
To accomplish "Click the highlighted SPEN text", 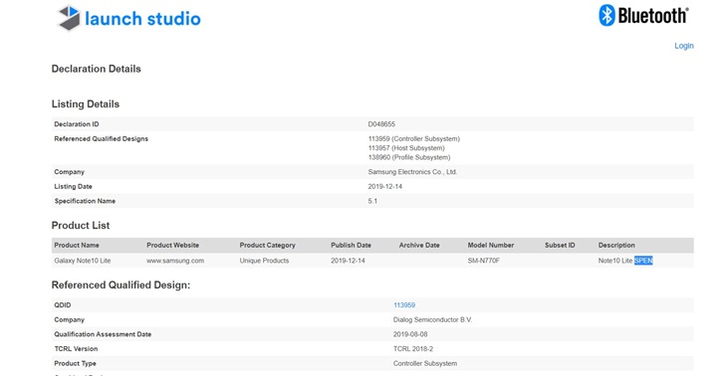I will (x=643, y=261).
